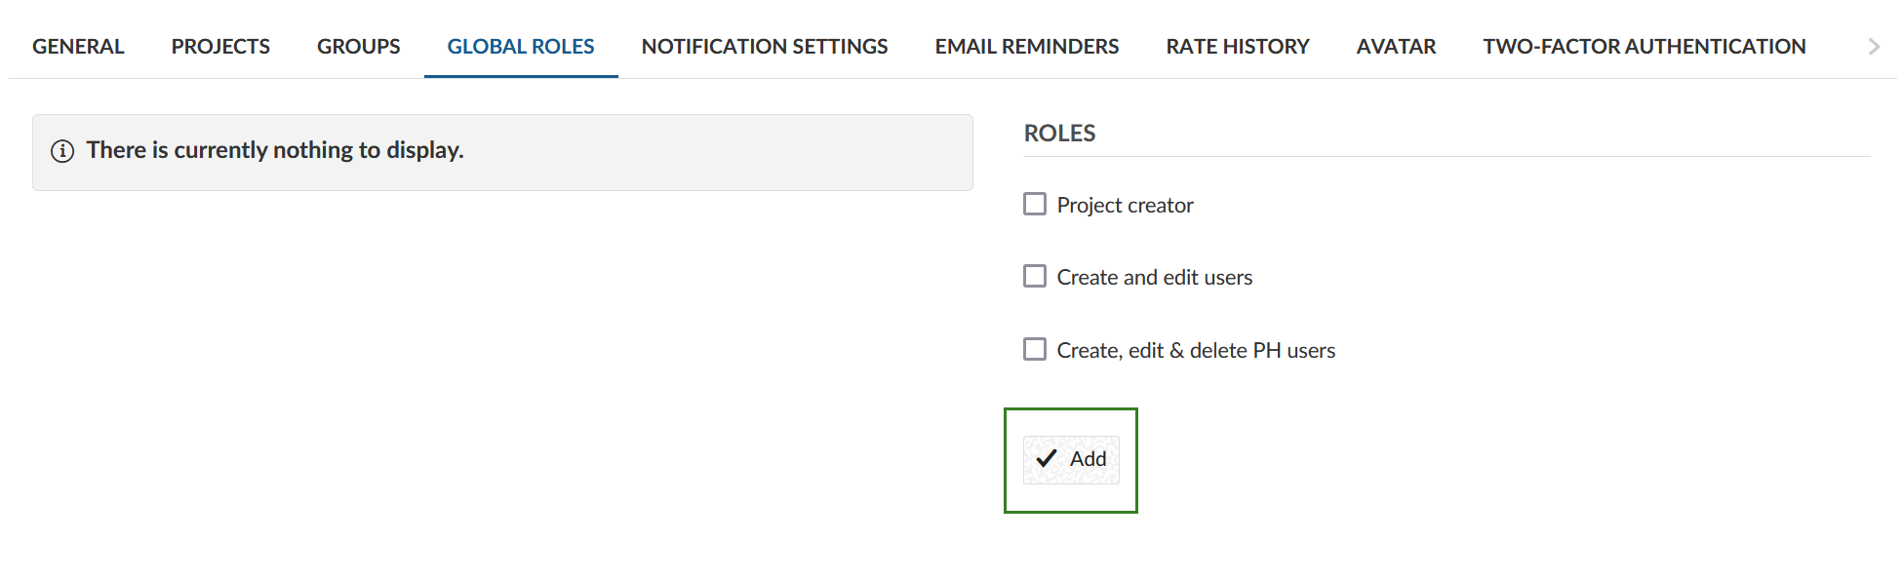This screenshot has width=1903, height=580.
Task: Click the Project creator label text
Action: [1125, 204]
